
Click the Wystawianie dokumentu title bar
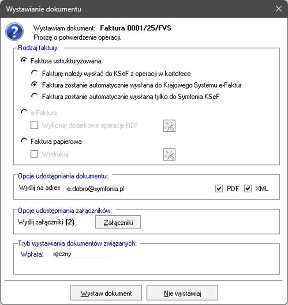tap(138, 8)
